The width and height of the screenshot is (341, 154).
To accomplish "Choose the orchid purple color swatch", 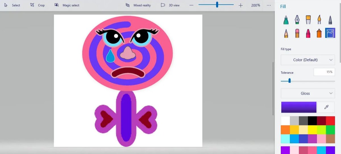I will [x=312, y=139].
